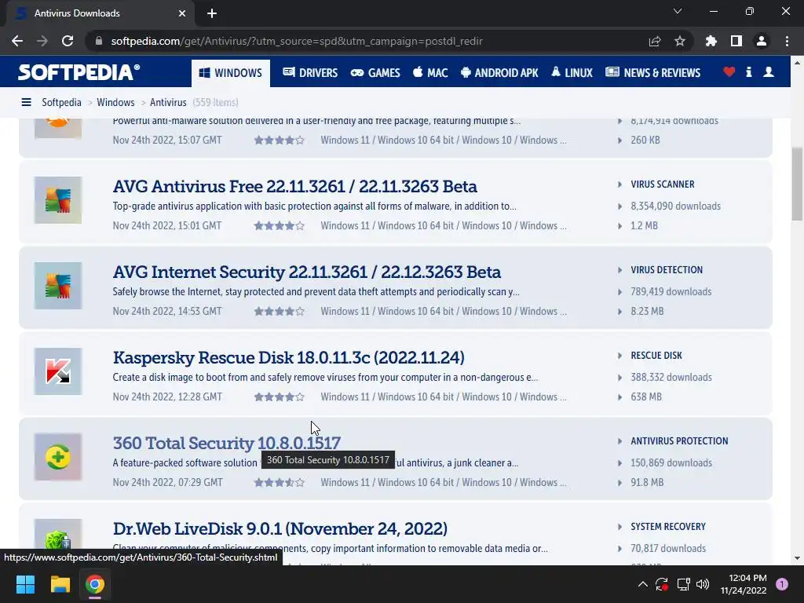The height and width of the screenshot is (603, 804).
Task: Click AVG Antivirus Free star rating
Action: coord(280,225)
